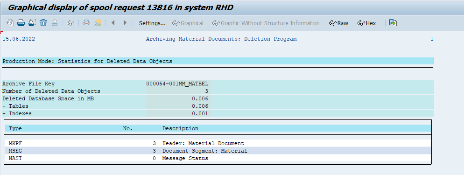
Task: Select Graphic Without Structure Information view
Action: (266, 23)
